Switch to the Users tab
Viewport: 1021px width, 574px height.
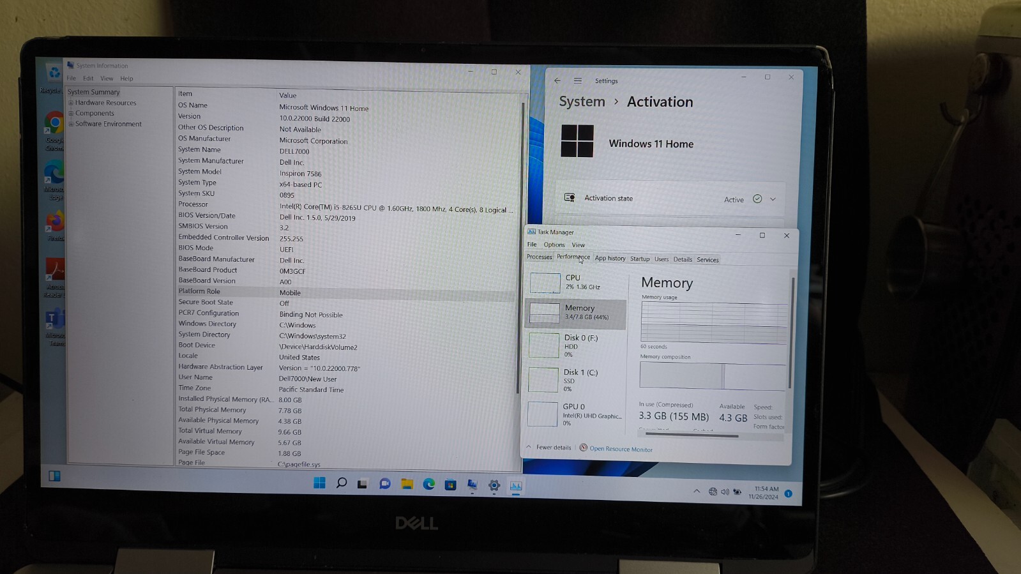[662, 259]
